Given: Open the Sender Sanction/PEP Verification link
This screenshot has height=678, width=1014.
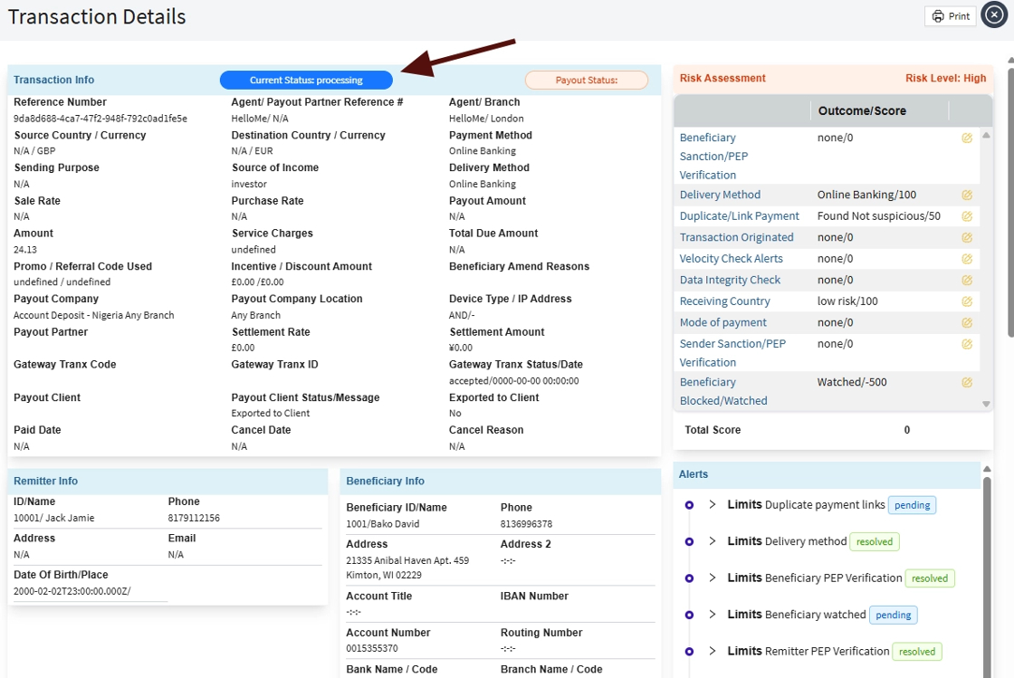Looking at the screenshot, I should point(732,353).
